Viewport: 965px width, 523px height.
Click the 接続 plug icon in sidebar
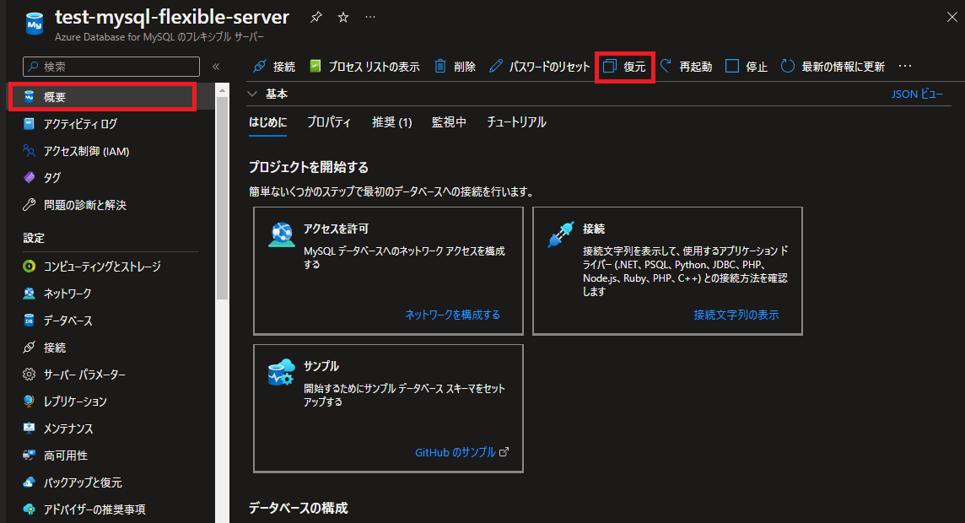click(x=29, y=348)
